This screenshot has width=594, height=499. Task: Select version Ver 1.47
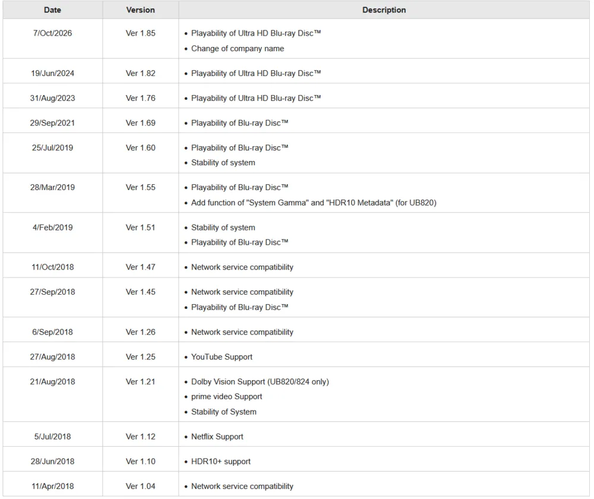141,267
